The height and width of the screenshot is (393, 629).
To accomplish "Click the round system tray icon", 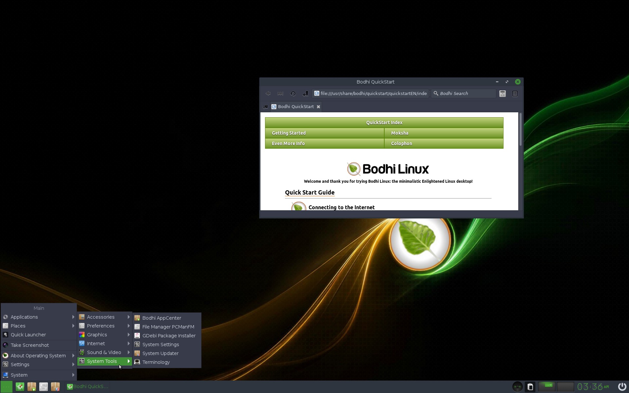I will pos(518,387).
